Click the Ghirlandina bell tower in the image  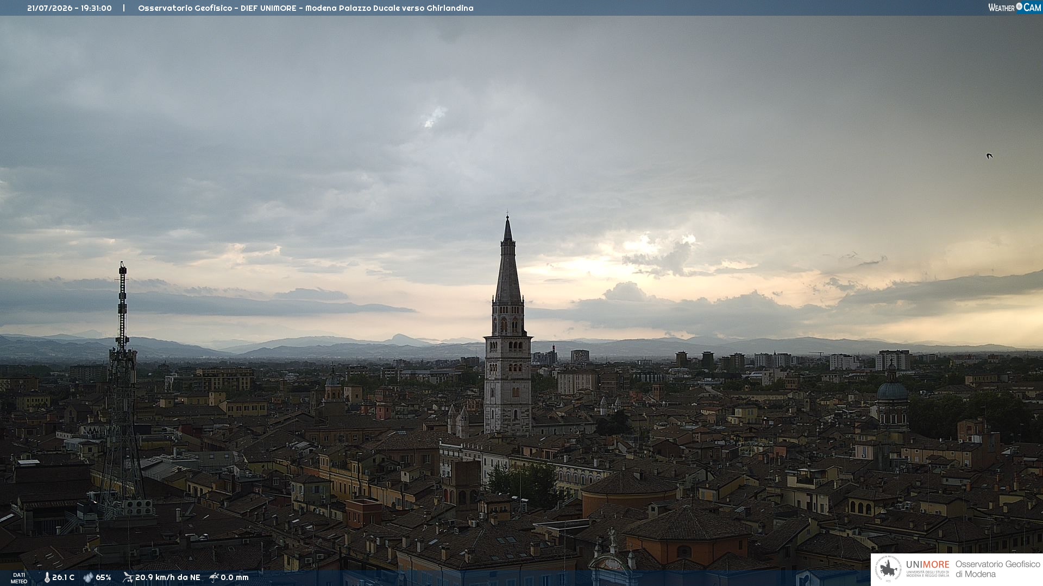(508, 336)
